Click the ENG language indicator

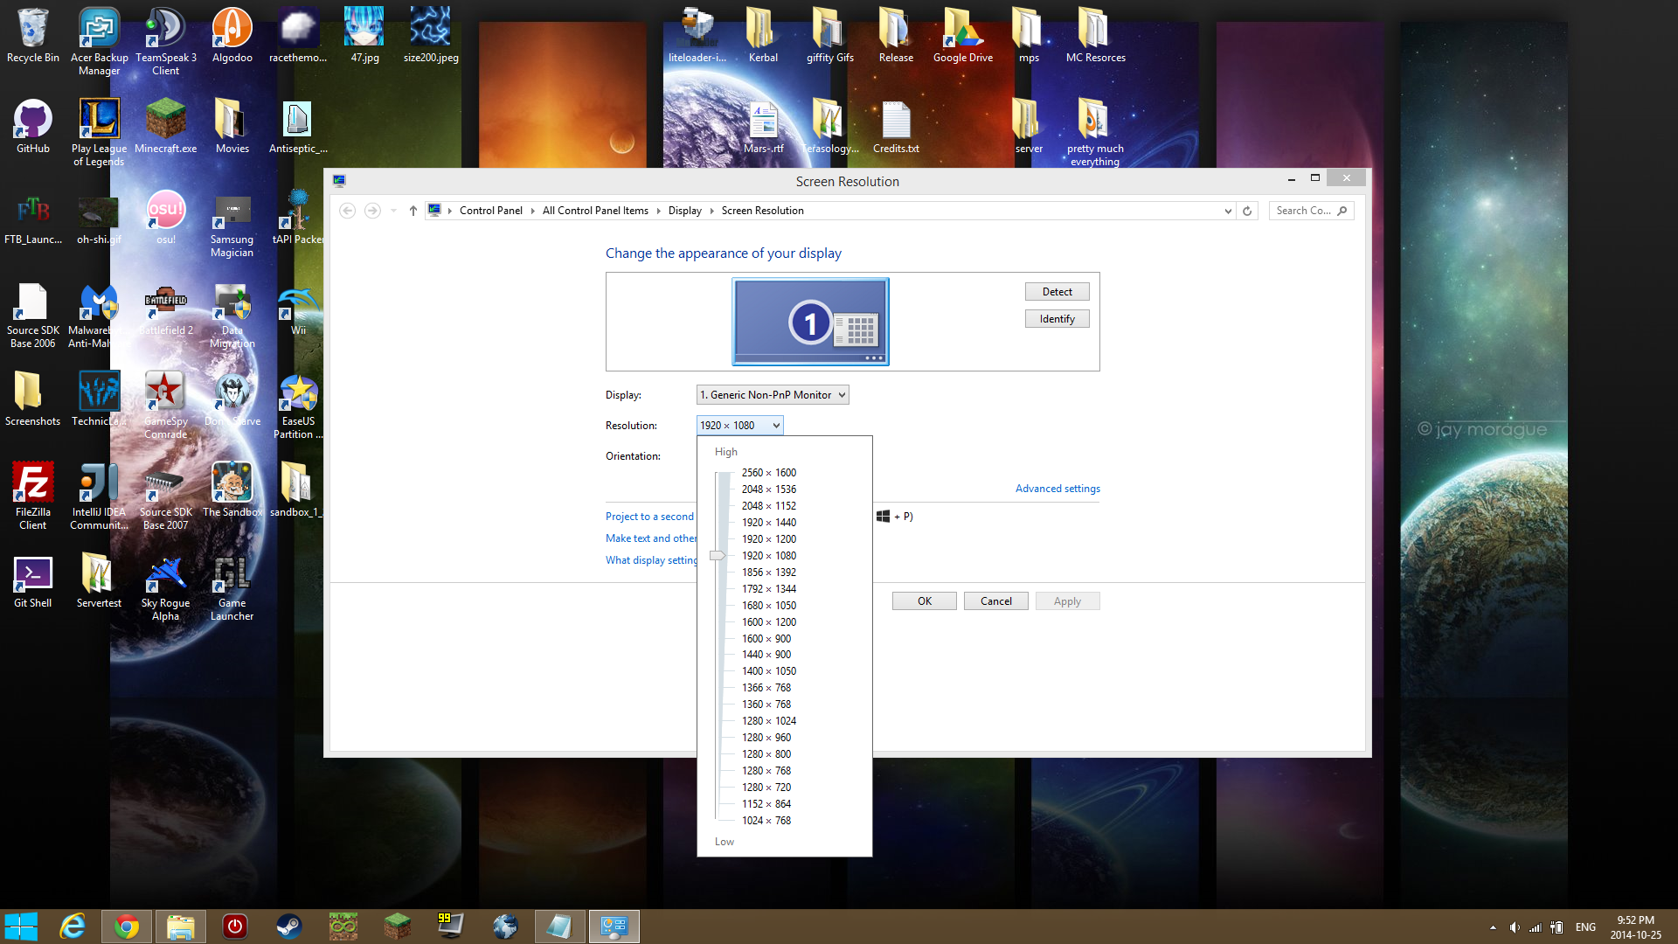(x=1585, y=927)
